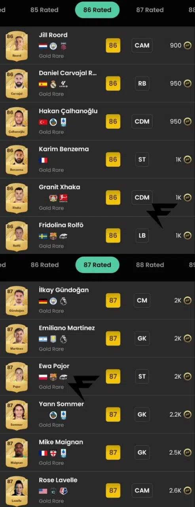Select the 85 Rated tab
Viewport: 195px width, 507px height.
coord(44,10)
